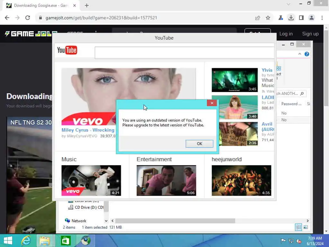This screenshot has width=329, height=247.
Task: Expand navigation pane down arrow near Network
Action: [x=106, y=221]
